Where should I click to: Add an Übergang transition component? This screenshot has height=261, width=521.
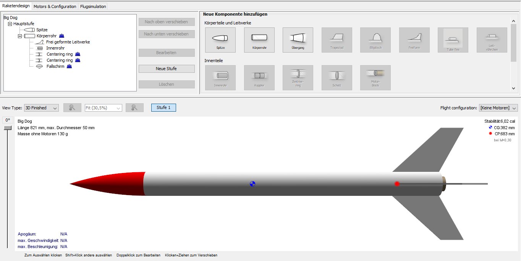click(298, 40)
